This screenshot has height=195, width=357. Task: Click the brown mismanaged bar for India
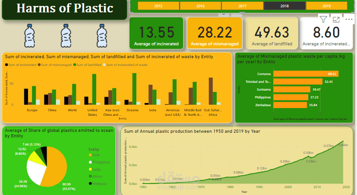pos(151,95)
